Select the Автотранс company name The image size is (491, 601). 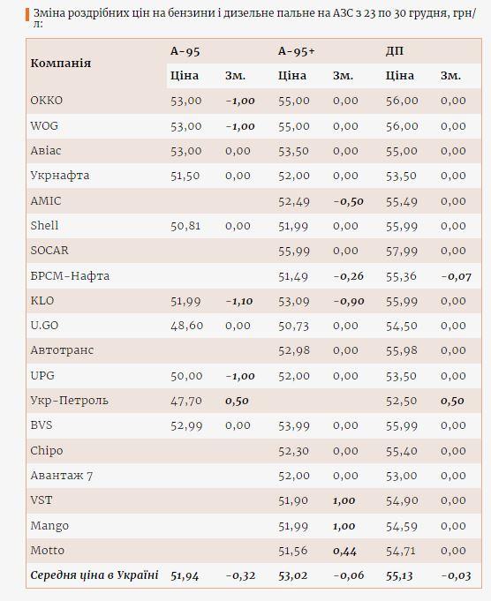62,350
